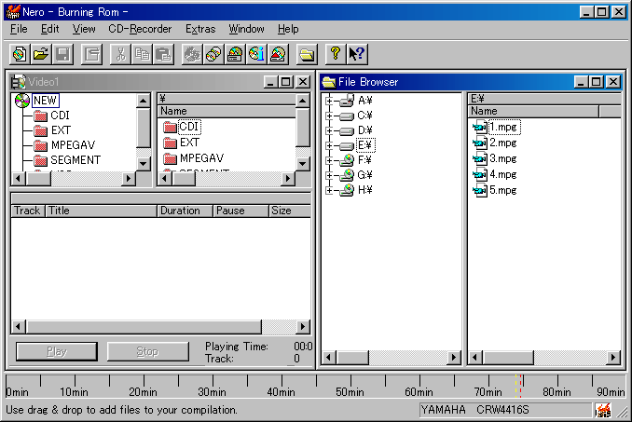Viewport: 632px width, 422px height.
Task: Select the CDI folder in Video1 tree
Action: click(60, 116)
